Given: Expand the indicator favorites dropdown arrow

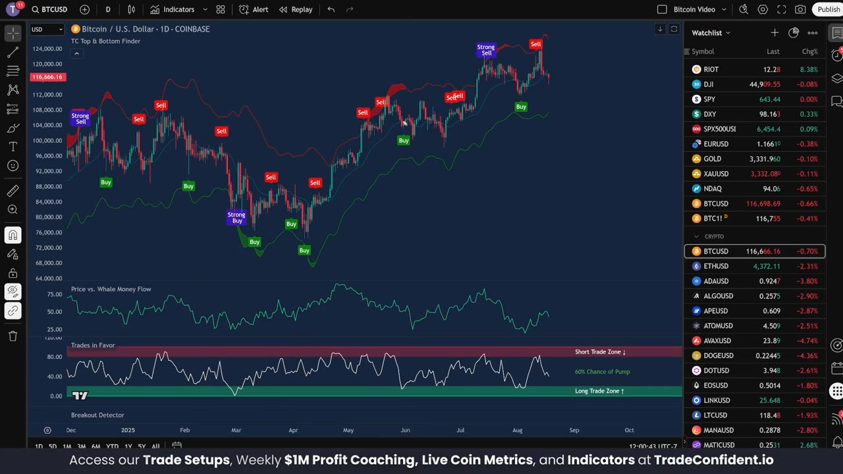Looking at the screenshot, I should pos(205,9).
